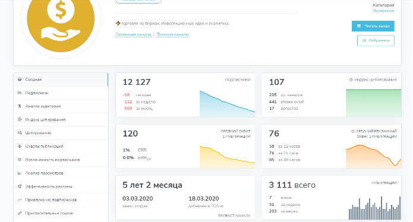Click the Анализ просмотров bar-chart icon
413x222 pixels.
click(20, 173)
